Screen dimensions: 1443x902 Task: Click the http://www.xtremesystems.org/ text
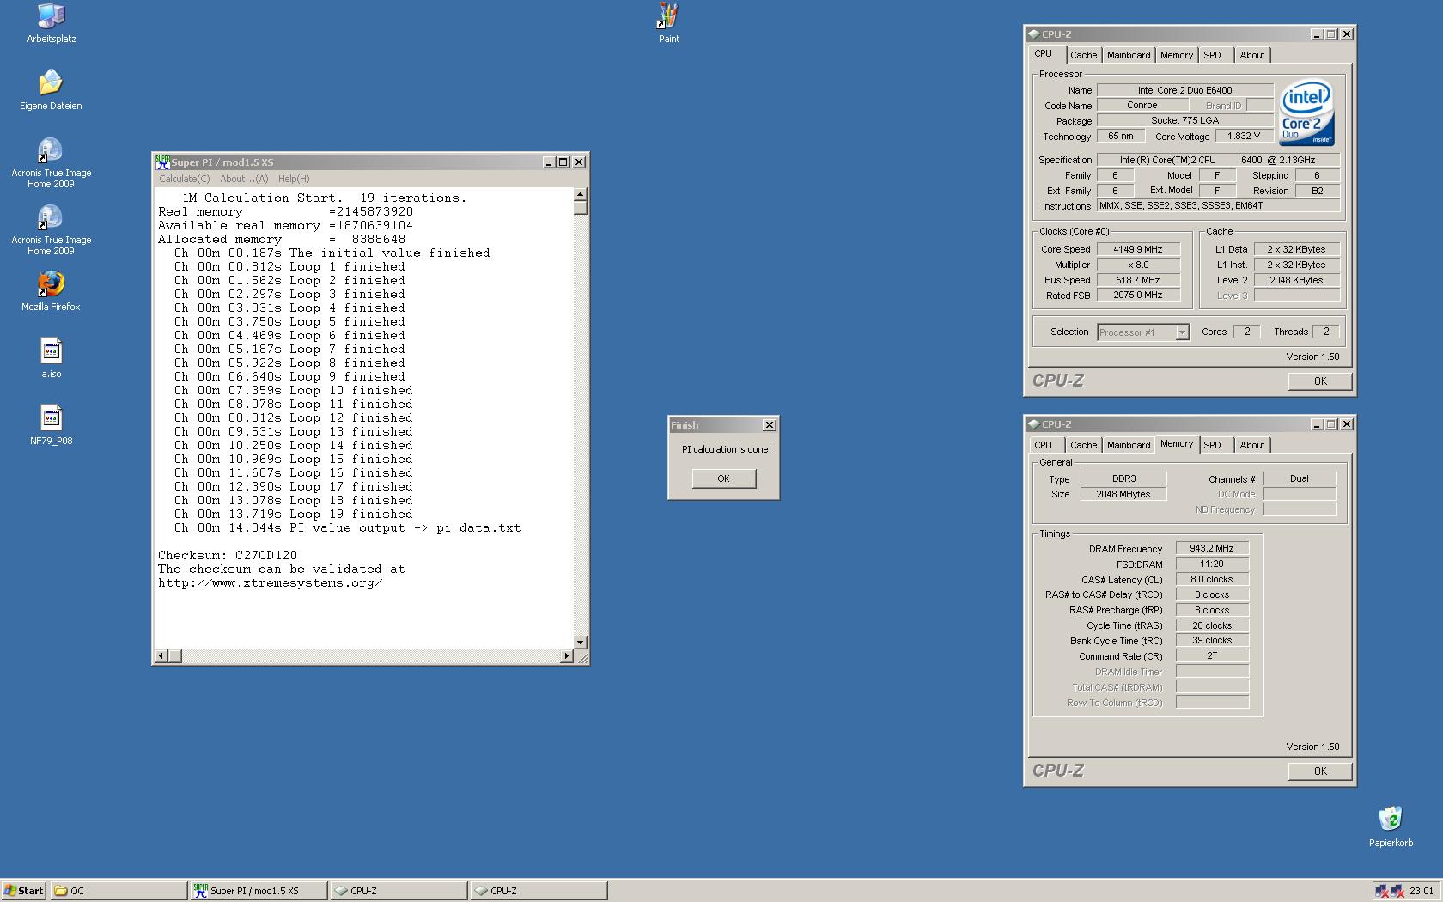[x=271, y=582]
